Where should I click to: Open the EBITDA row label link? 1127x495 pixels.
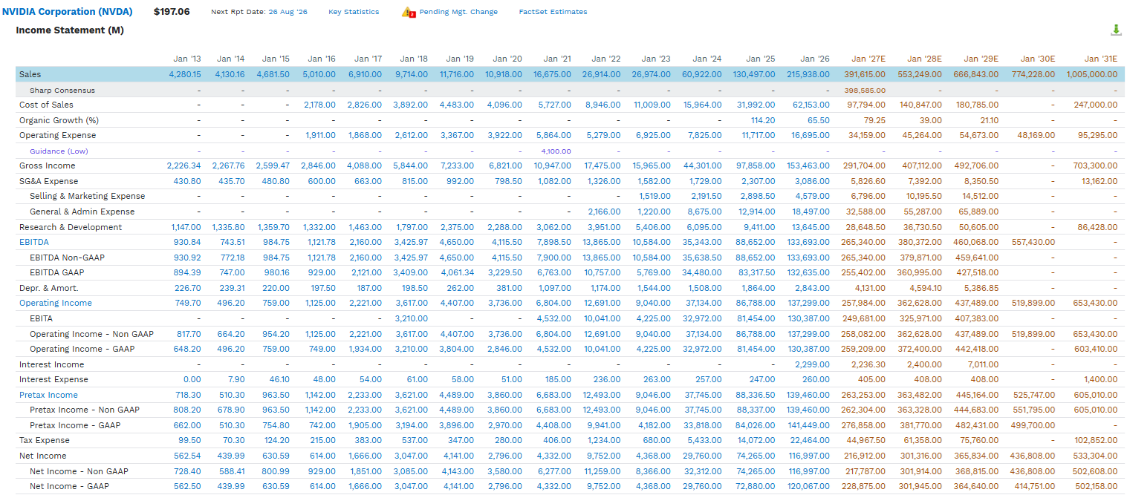pos(34,242)
